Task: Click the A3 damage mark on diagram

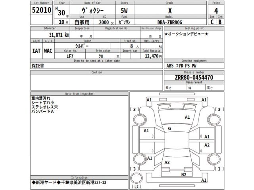Action: (x=167, y=162)
